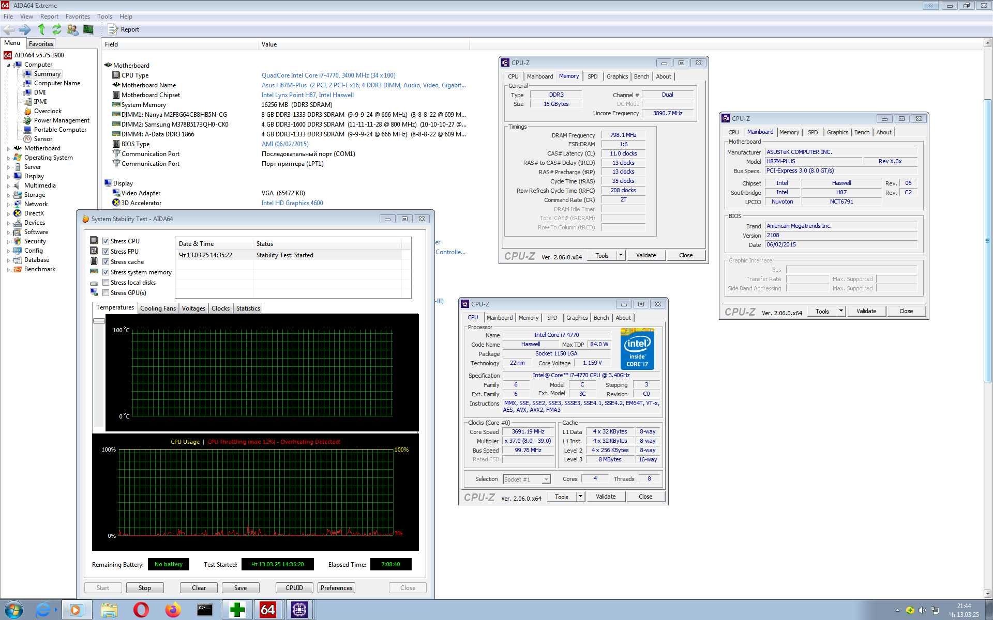This screenshot has width=993, height=620.
Task: Toggle Stress CPU checkbox
Action: [x=106, y=241]
